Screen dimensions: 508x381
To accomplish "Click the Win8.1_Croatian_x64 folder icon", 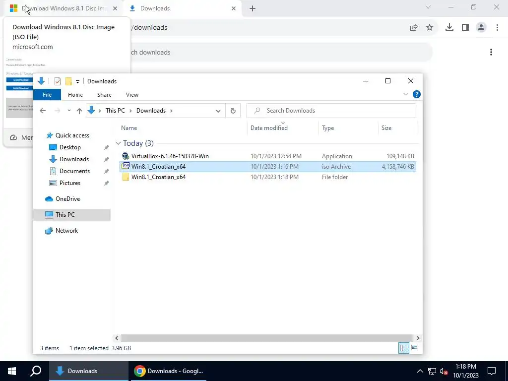I will click(x=126, y=177).
